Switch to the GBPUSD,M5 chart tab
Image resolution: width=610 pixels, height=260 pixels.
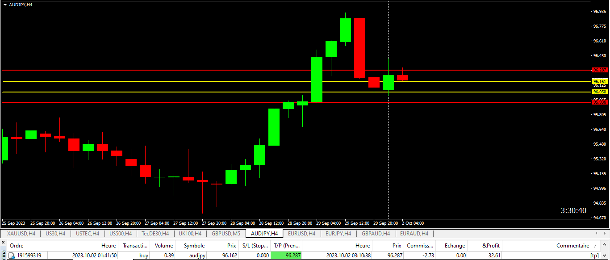pyautogui.click(x=226, y=234)
